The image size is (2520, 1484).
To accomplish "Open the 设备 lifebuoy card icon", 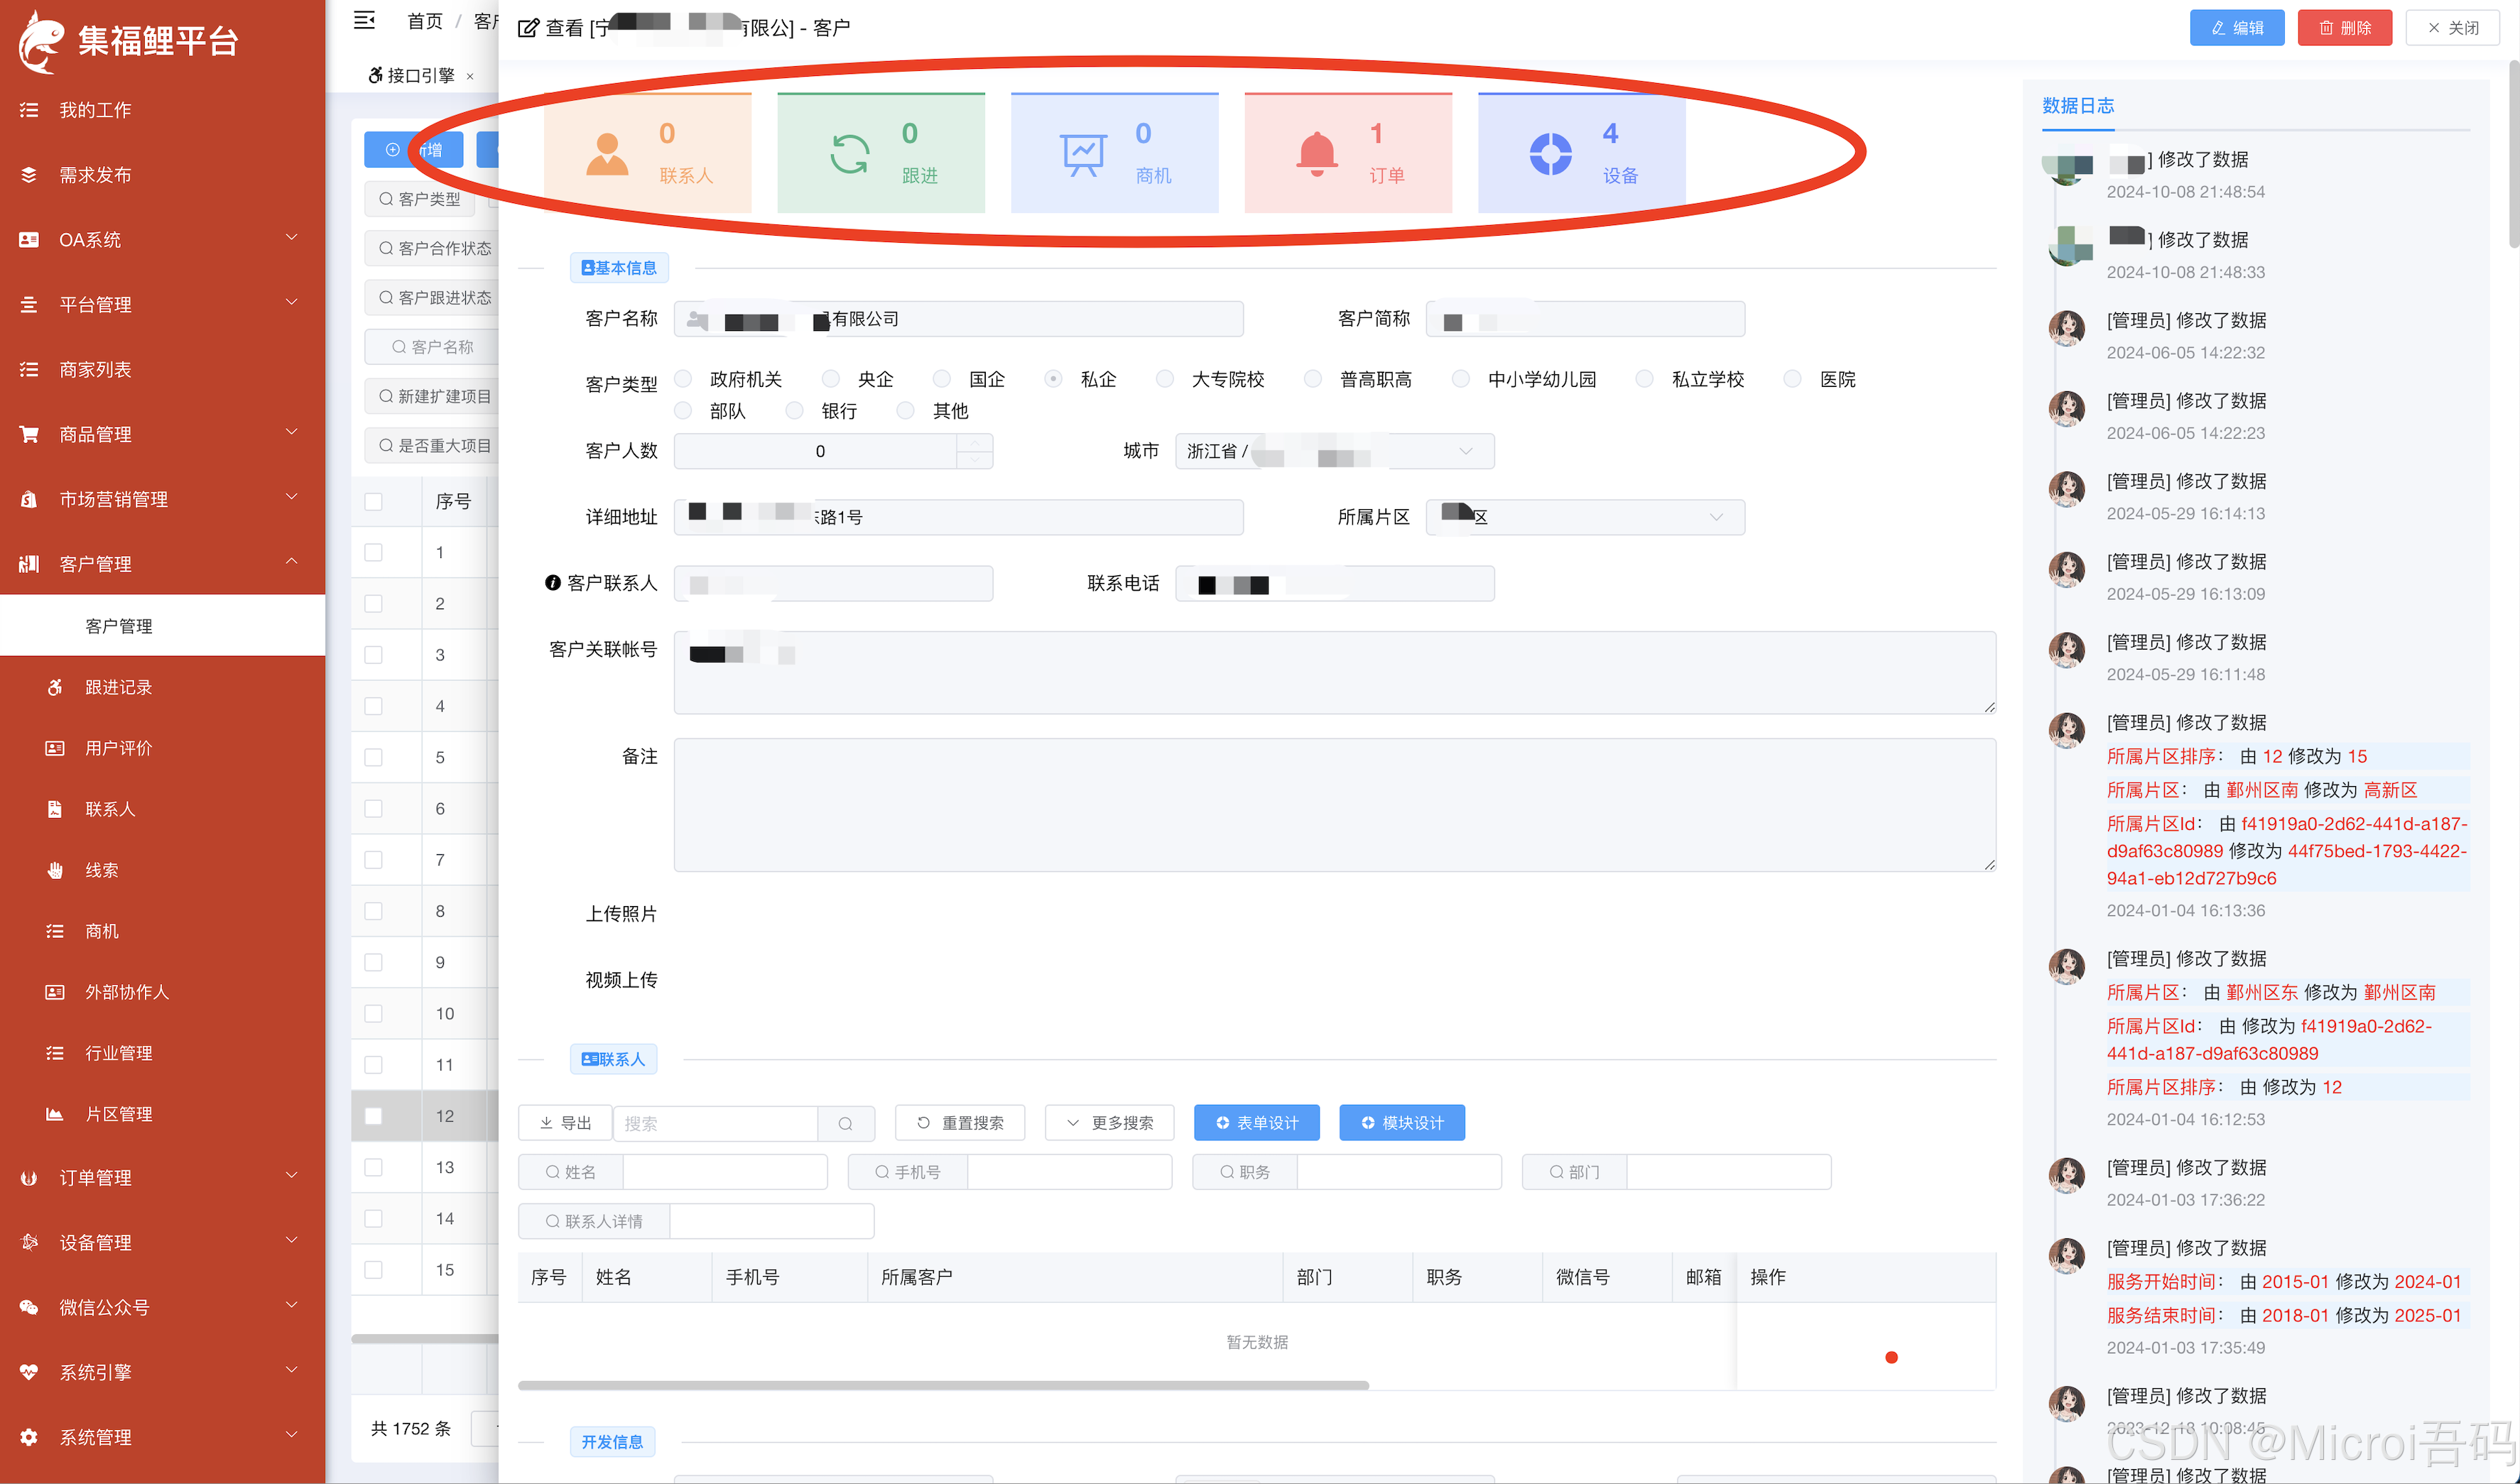I will point(1550,155).
